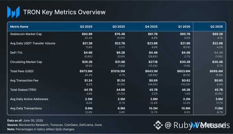Image resolution: width=233 pixels, height=134 pixels.
Task: Click the $973.9M Total Fees value
Action: (86, 71)
